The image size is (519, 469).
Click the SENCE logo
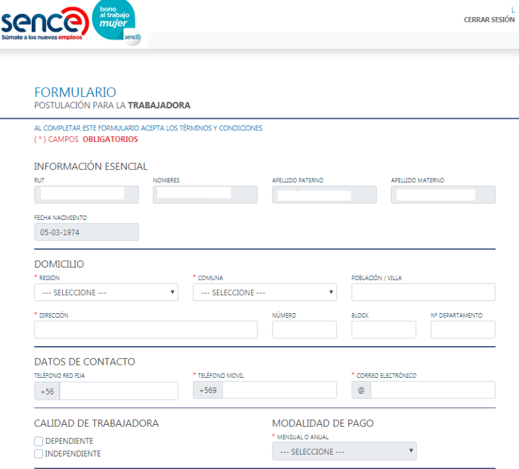pyautogui.click(x=44, y=24)
